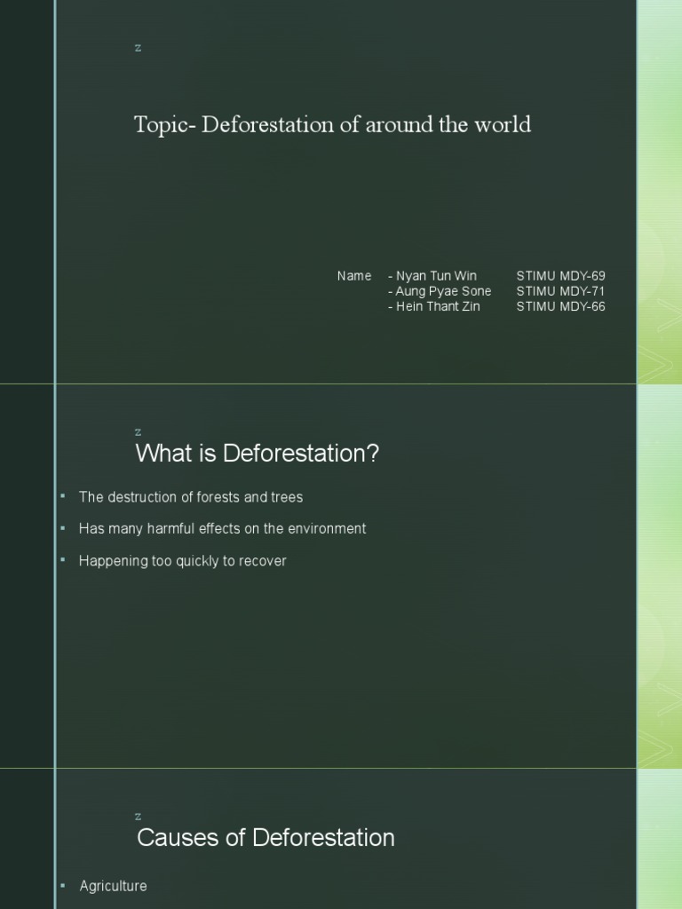Viewport: 682px width, 909px height.
Task: Select the ID 'STIMU MDY-71'
Action: (561, 291)
